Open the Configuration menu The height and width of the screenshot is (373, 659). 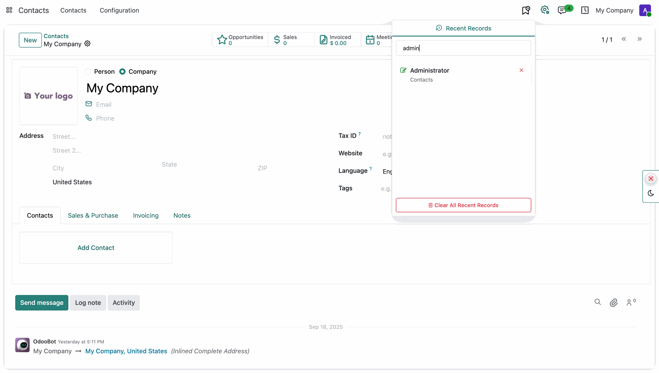(x=119, y=10)
